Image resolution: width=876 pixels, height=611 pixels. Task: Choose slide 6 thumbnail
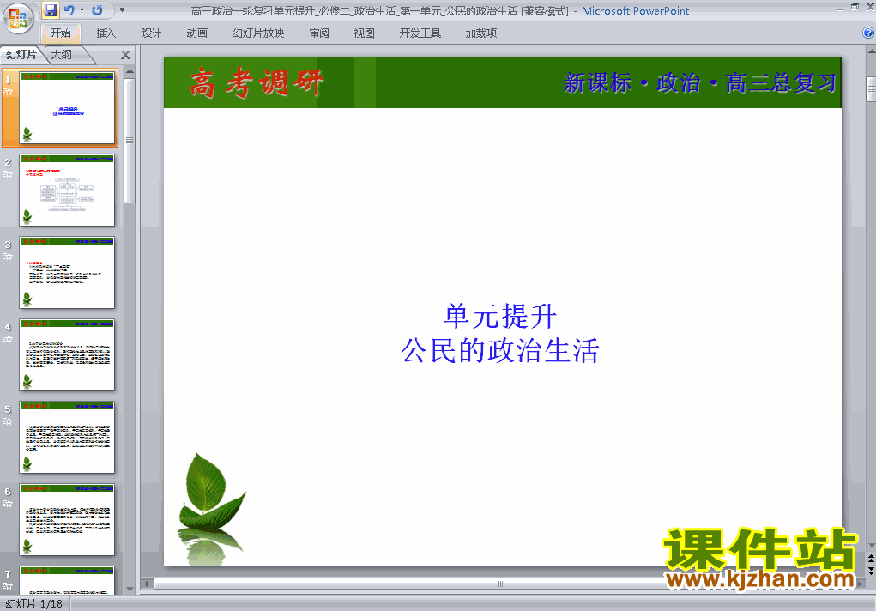(x=67, y=520)
